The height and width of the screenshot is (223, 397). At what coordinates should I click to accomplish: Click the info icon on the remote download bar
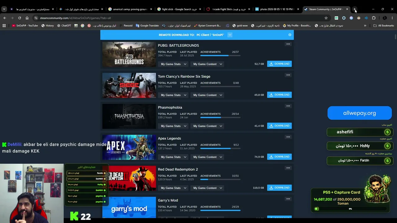290,35
